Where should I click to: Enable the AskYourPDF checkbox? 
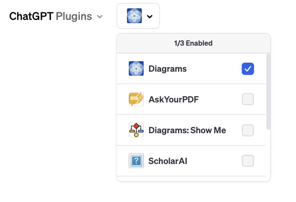pos(248,99)
